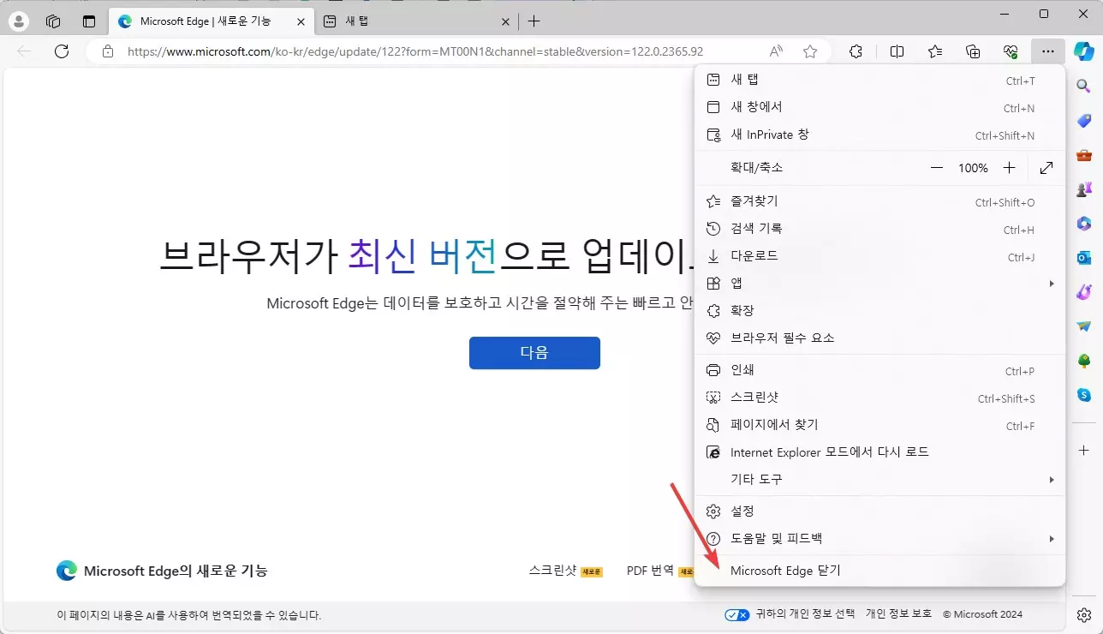
Task: Toggle the split screen icon
Action: pos(897,51)
